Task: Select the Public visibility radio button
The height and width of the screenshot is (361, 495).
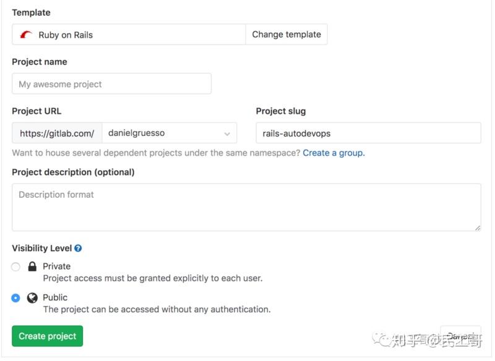Action: [x=15, y=298]
